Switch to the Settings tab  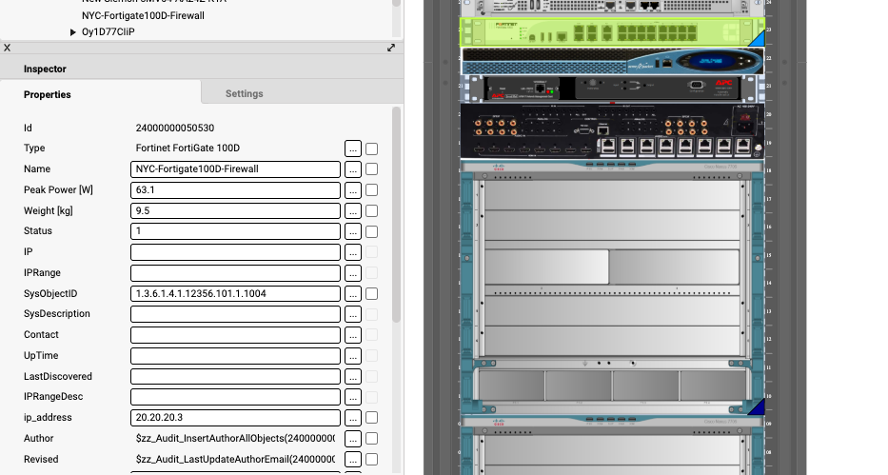pyautogui.click(x=244, y=93)
